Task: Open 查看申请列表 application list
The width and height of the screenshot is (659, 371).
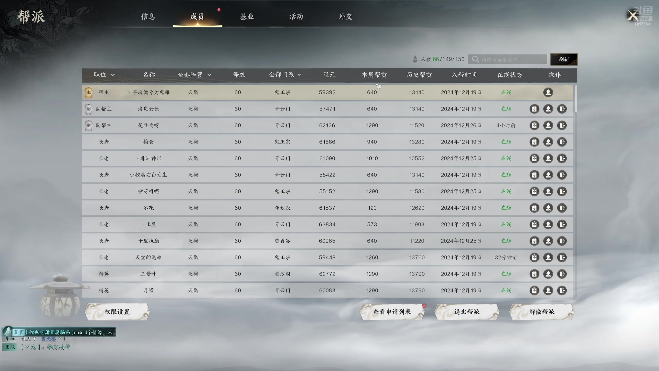Action: [x=392, y=312]
